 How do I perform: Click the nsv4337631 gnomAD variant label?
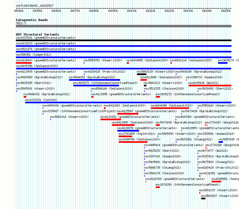[46, 38]
